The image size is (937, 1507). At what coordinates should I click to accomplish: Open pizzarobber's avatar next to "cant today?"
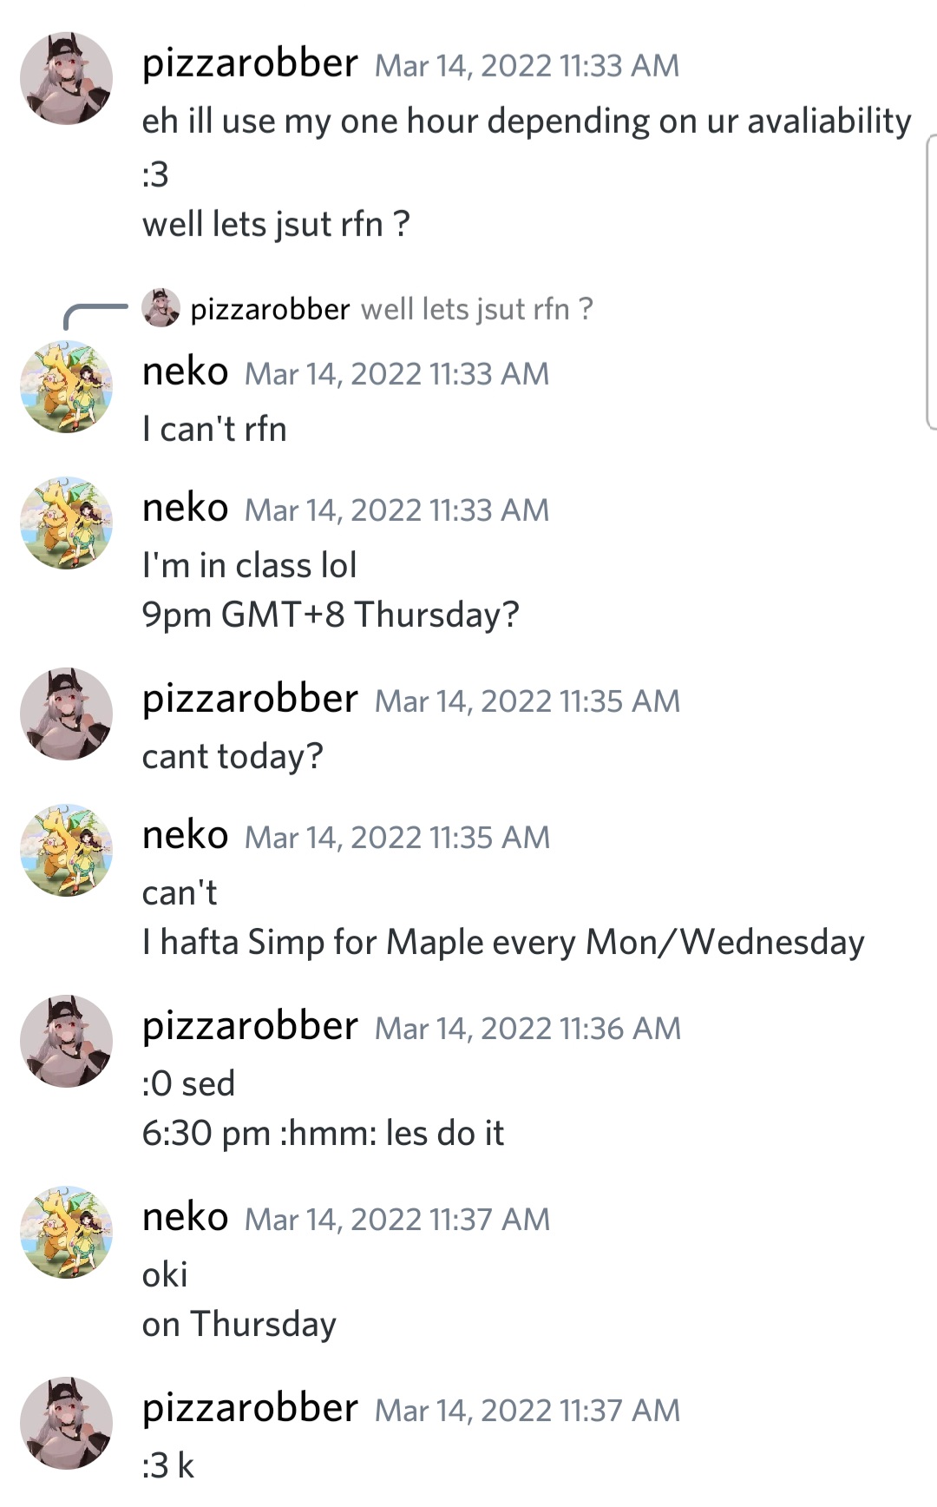[67, 714]
